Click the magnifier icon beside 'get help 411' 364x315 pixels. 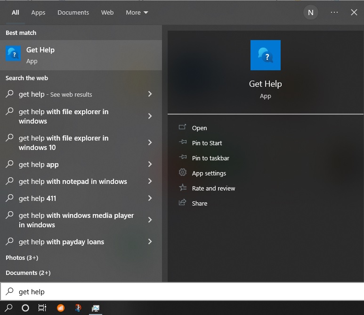(x=9, y=198)
